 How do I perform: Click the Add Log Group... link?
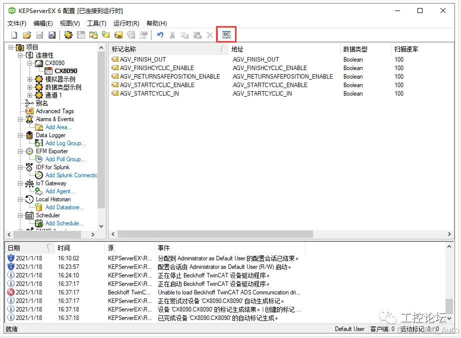65,143
